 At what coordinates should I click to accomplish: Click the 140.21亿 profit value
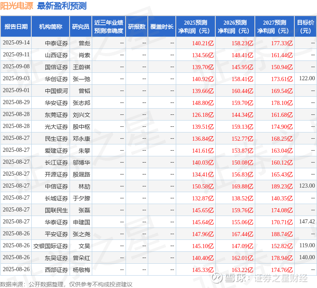coord(203,43)
